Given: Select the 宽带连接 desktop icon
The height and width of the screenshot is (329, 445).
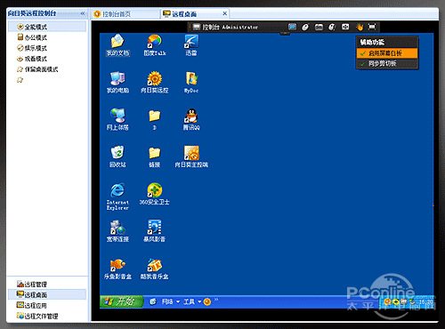Looking at the screenshot, I should click(117, 231).
